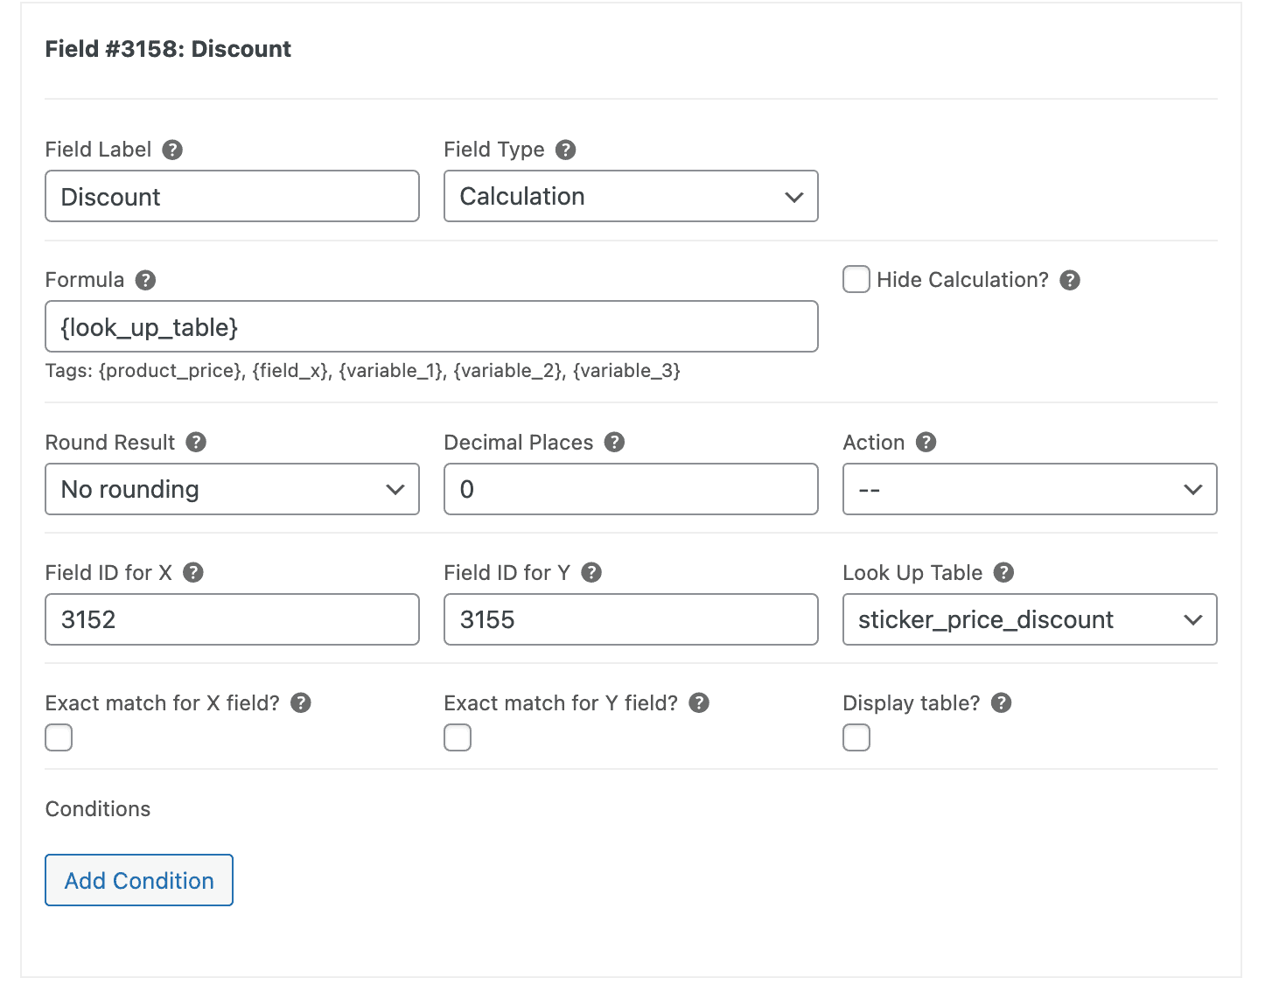Viewport: 1265px width, 999px height.
Task: Click help icon next to Round Result
Action: (x=196, y=442)
